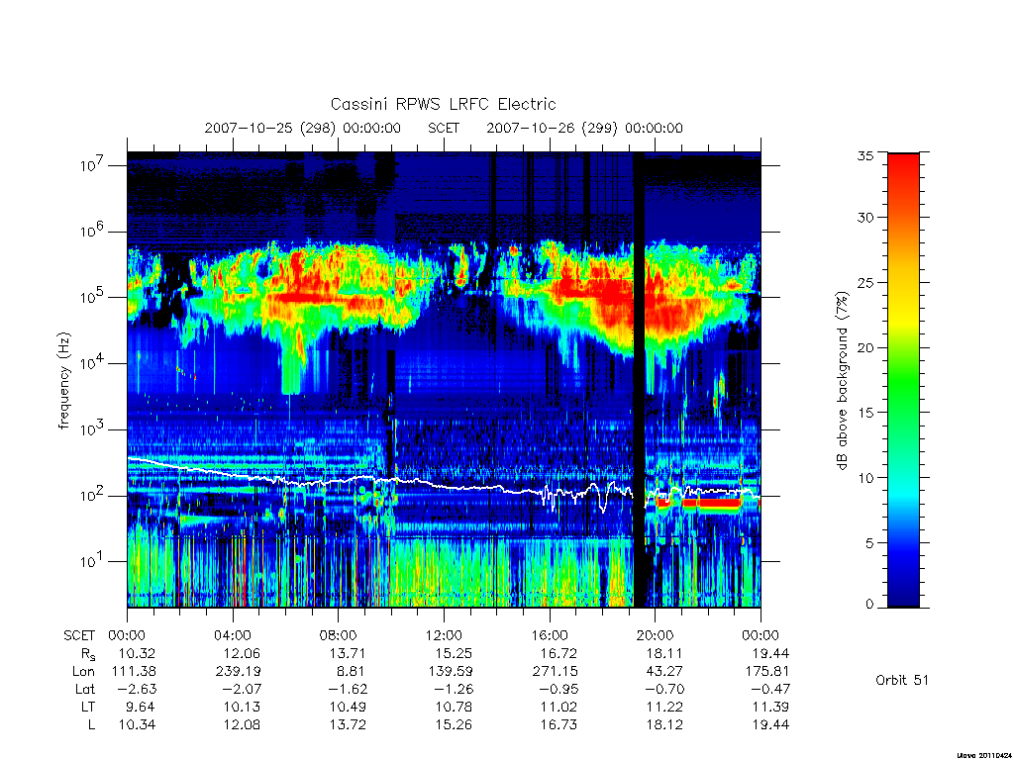Viewport: 1014px width, 760px height.
Task: Click the 20:00 SCET time tick label
Action: coord(655,635)
